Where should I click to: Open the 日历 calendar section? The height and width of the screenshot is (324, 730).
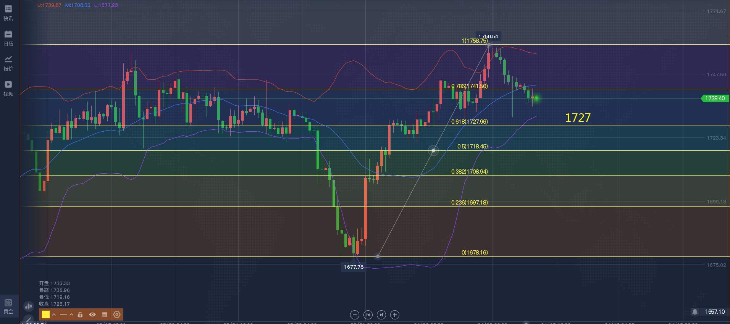point(8,38)
